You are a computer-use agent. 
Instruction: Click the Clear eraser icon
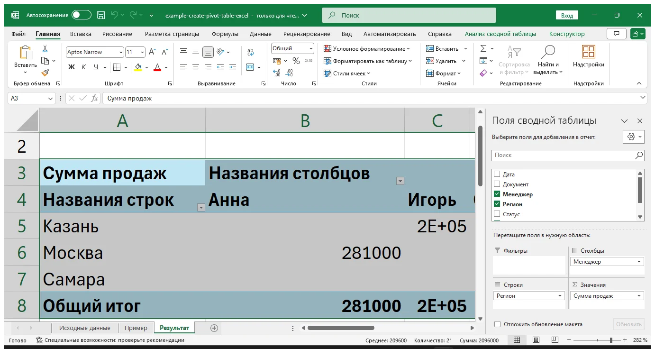[x=483, y=73]
